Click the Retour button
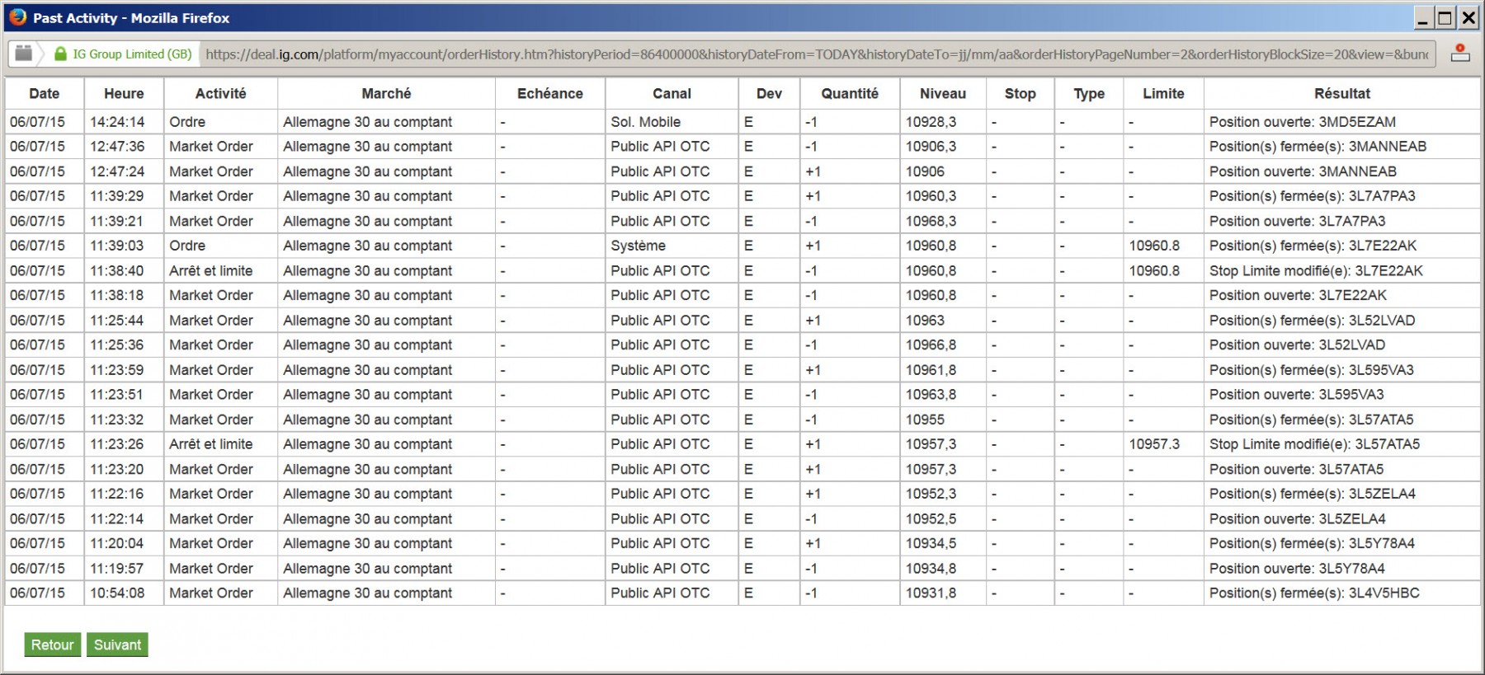This screenshot has height=675, width=1485. 53,645
